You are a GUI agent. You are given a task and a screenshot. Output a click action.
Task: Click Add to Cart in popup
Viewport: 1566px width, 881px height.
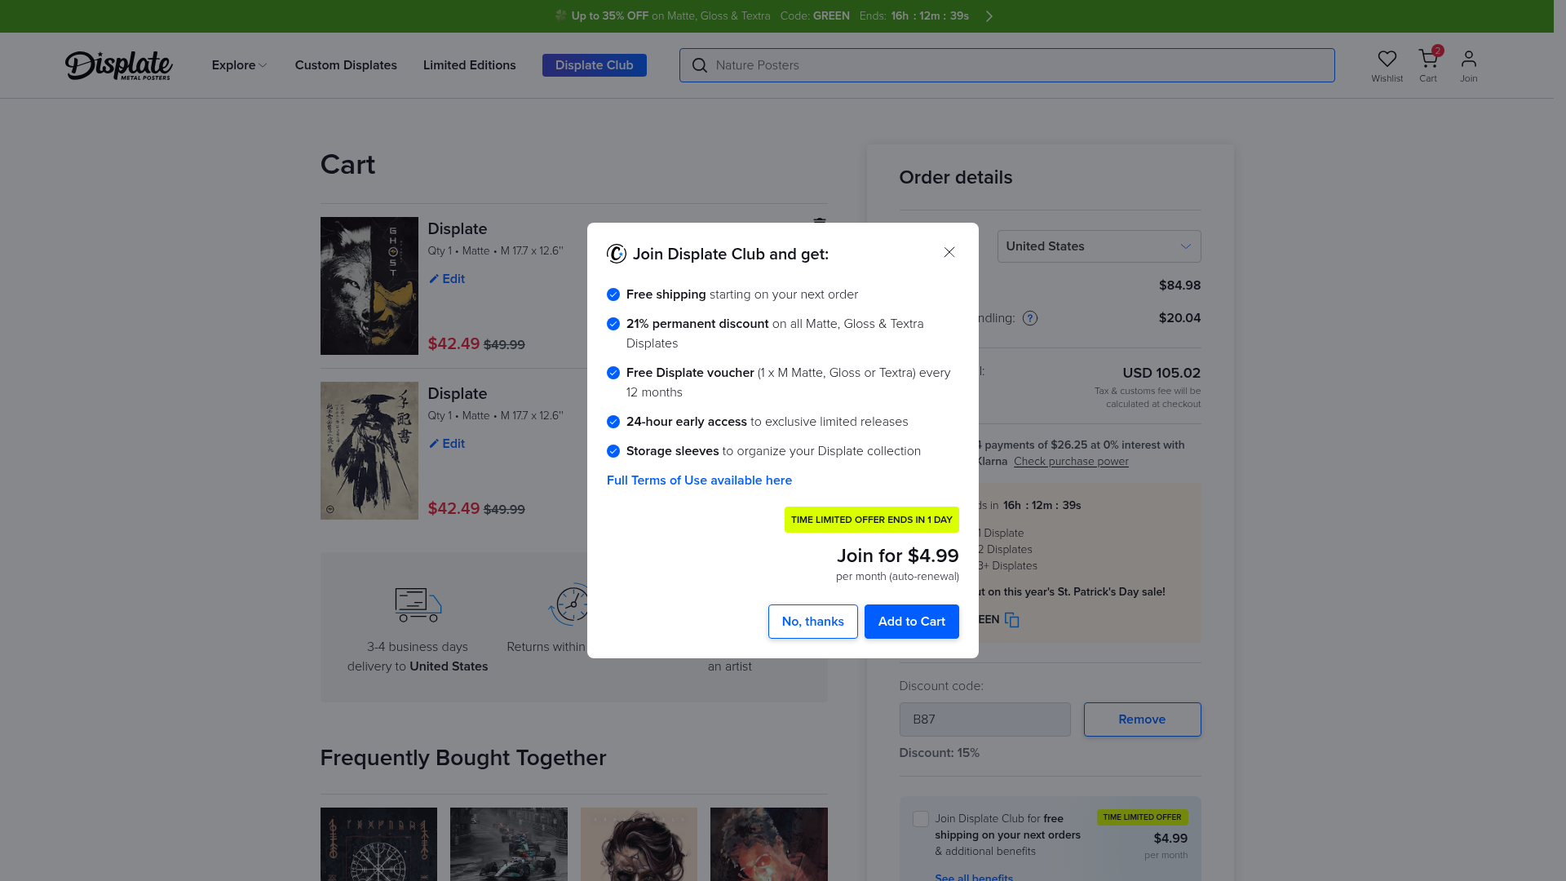(911, 622)
